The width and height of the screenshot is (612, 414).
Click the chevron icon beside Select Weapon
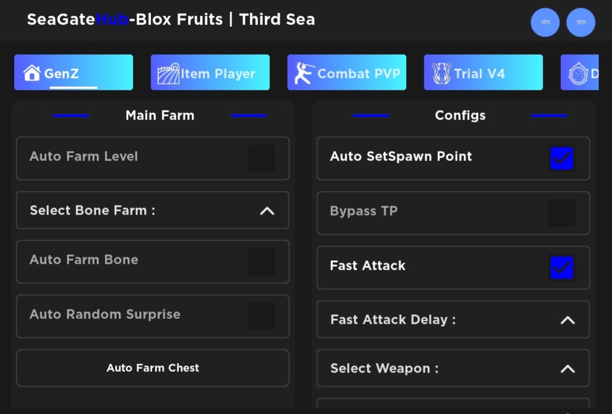(567, 369)
